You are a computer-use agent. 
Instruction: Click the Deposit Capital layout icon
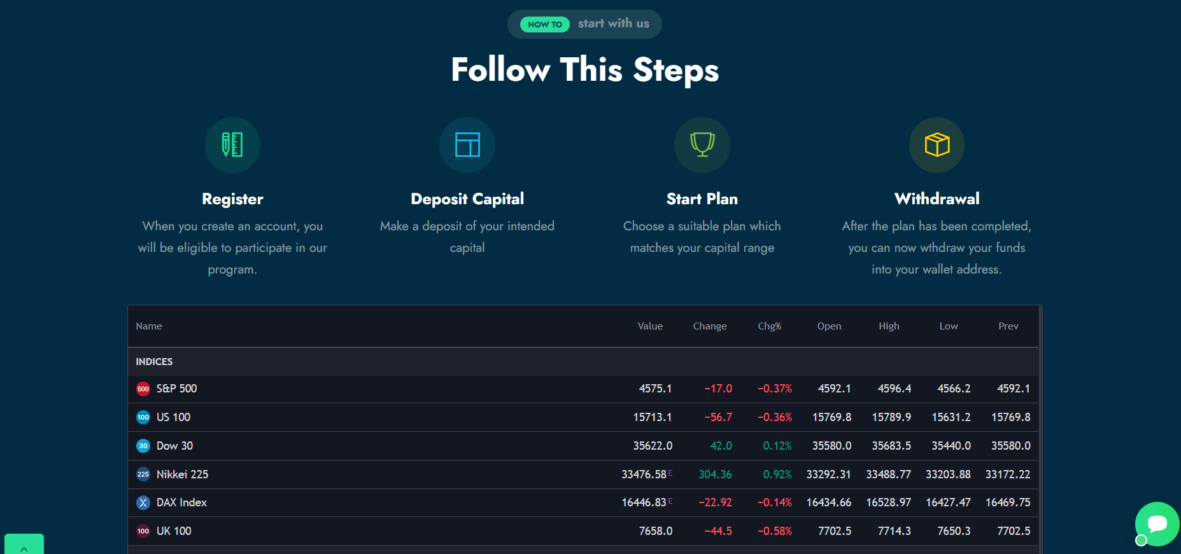pyautogui.click(x=467, y=145)
